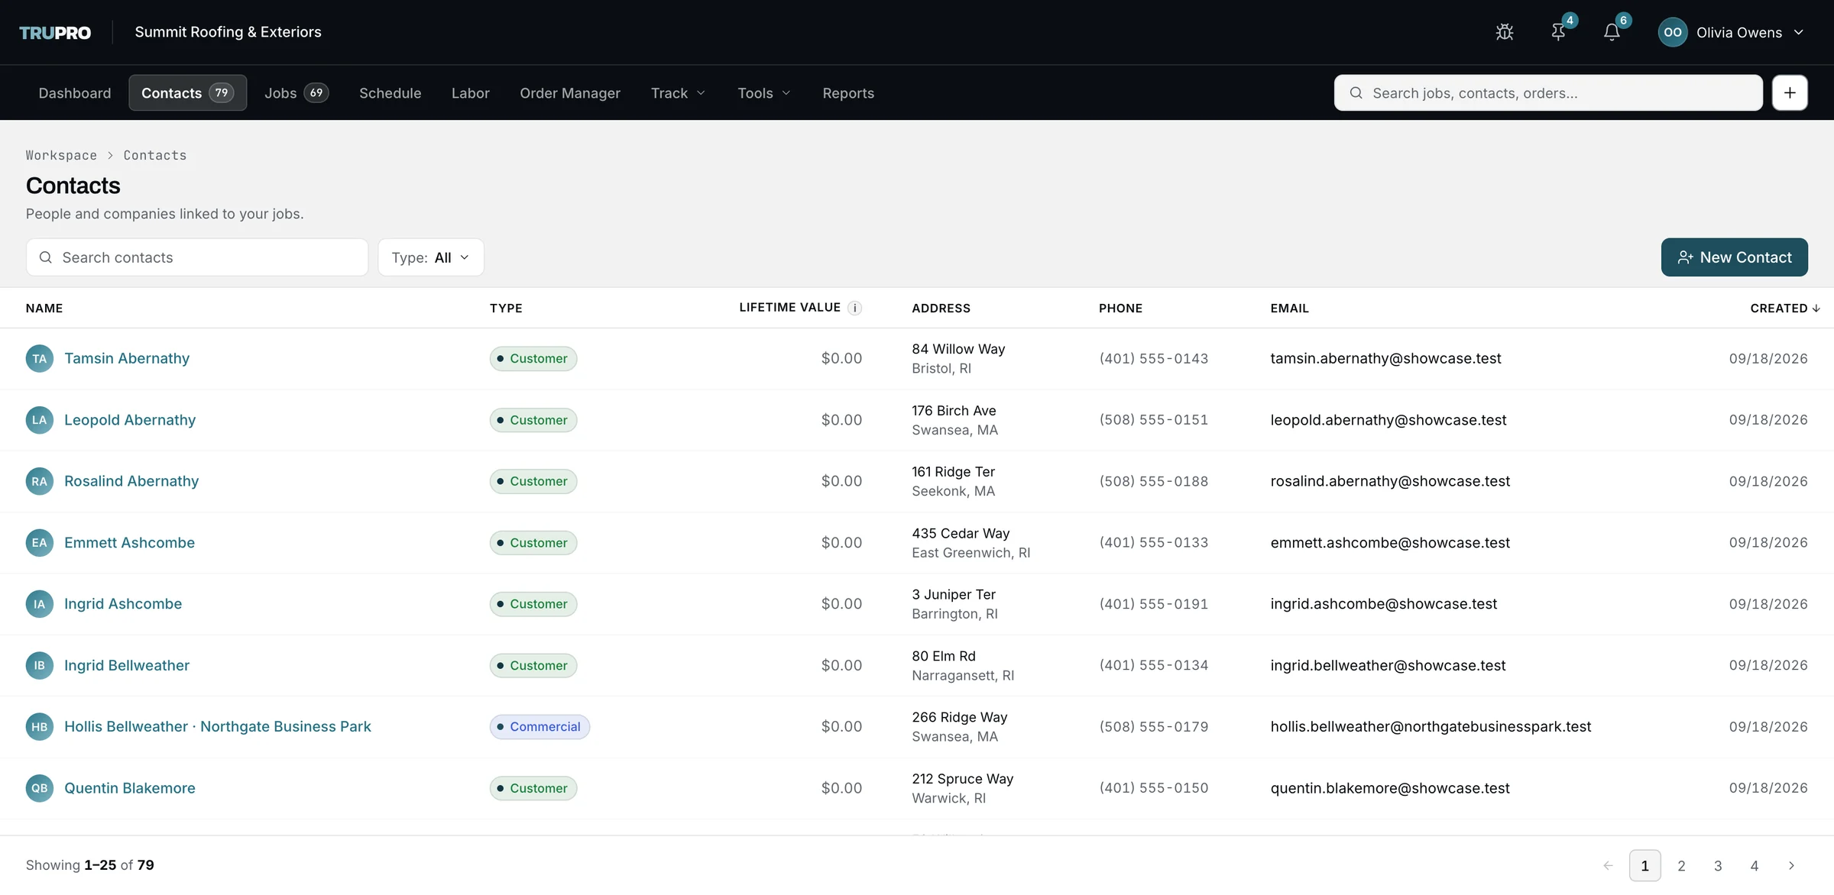Open the Labor tab

click(470, 92)
